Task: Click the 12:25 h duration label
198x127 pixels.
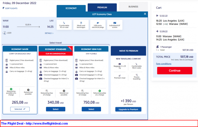Action: pyautogui.click(x=28, y=25)
